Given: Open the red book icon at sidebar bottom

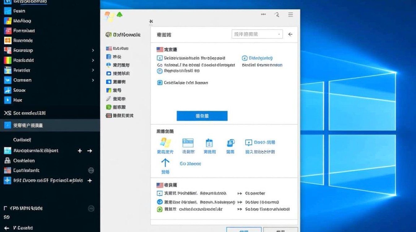Looking at the screenshot, I should [109, 116].
